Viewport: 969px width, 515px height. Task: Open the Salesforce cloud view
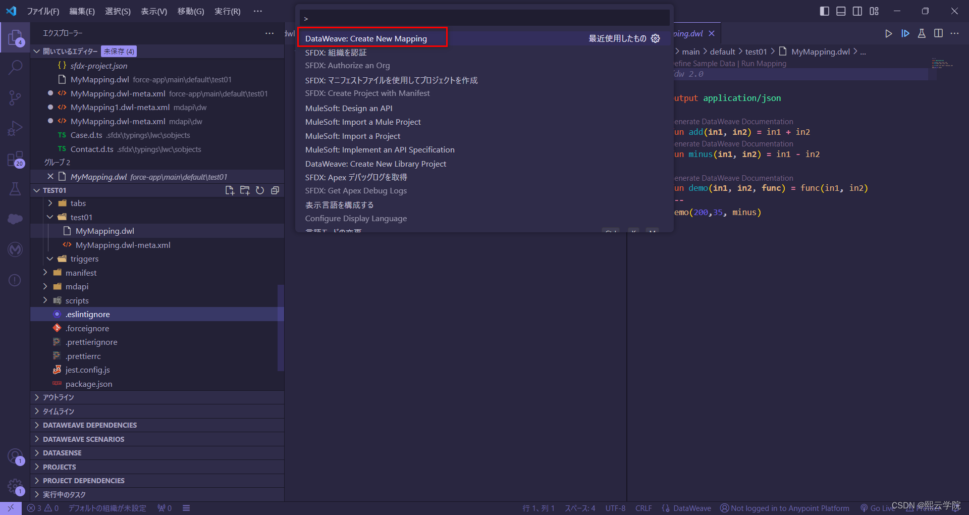pos(15,219)
